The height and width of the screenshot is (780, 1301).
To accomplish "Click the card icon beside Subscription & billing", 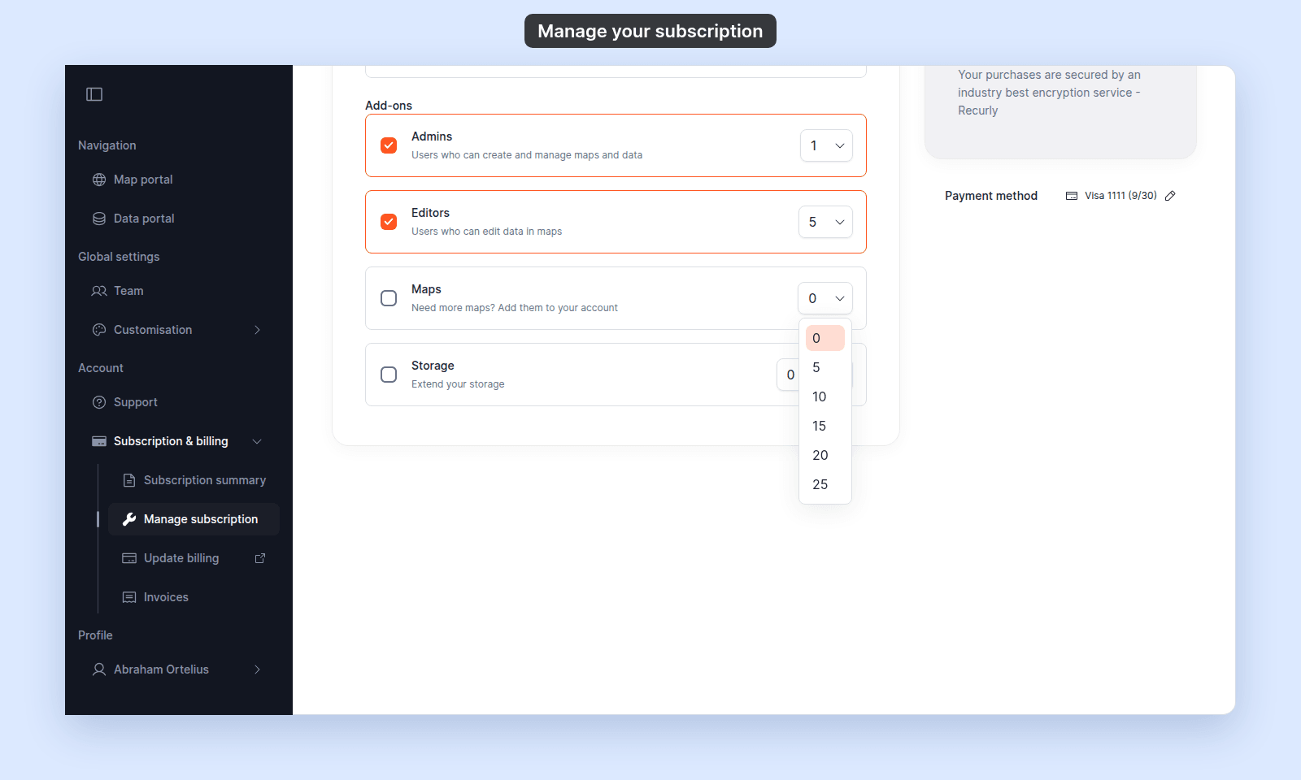I will pyautogui.click(x=99, y=441).
